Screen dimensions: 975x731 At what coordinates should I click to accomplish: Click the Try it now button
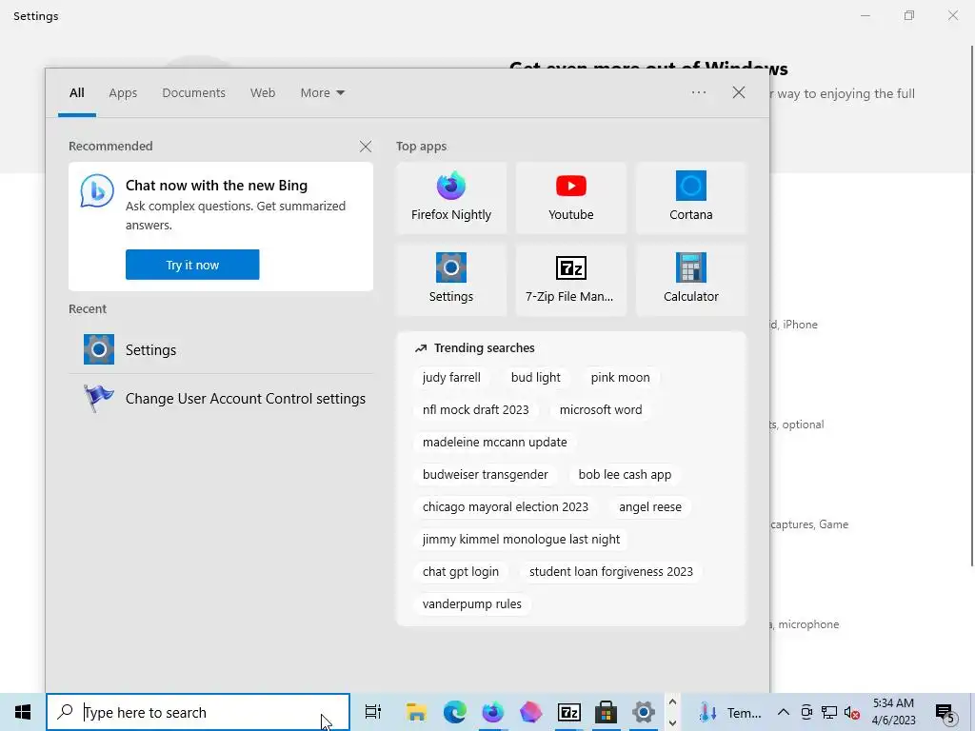pyautogui.click(x=192, y=265)
